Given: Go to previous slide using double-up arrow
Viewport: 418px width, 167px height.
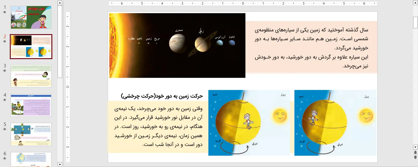Looking at the screenshot, I should coord(415,152).
